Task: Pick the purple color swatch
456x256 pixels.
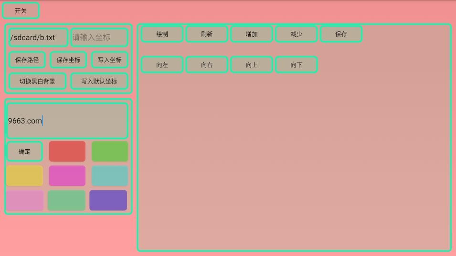Action: click(x=108, y=200)
